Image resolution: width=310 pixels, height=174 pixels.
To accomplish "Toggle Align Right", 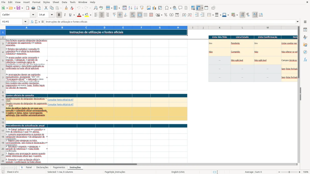I will coord(107,15).
